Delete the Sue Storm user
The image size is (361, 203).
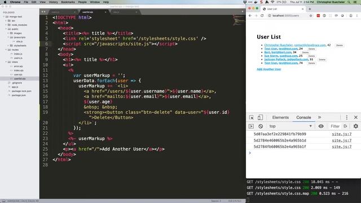[311, 56]
